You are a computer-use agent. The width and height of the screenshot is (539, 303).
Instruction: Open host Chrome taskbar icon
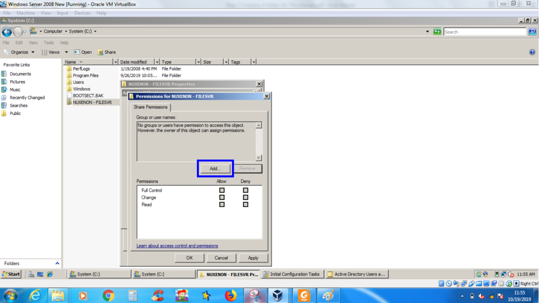click(x=108, y=296)
